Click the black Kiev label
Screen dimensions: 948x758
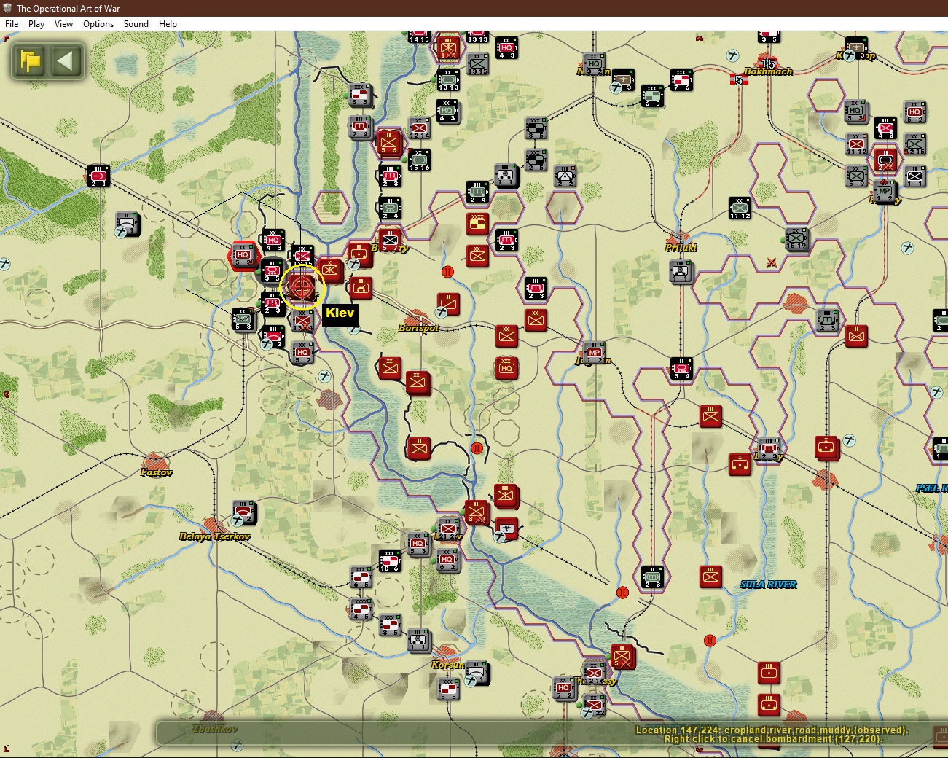340,313
